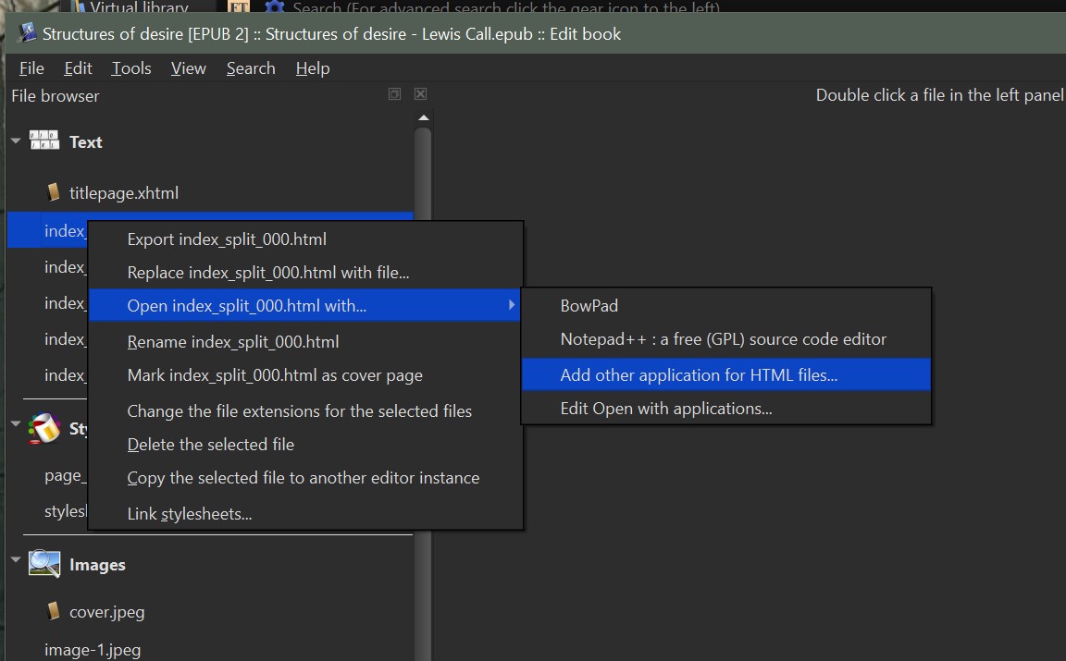Screen dimensions: 1066x661
Task: Open the View menu
Action: click(x=188, y=68)
